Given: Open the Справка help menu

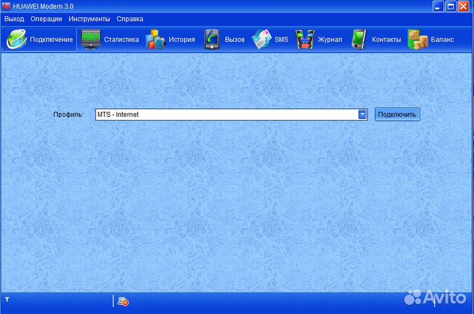Looking at the screenshot, I should click(x=130, y=19).
